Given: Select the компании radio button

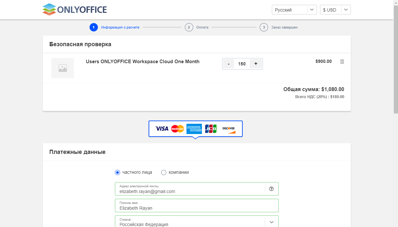Looking at the screenshot, I should [x=164, y=172].
